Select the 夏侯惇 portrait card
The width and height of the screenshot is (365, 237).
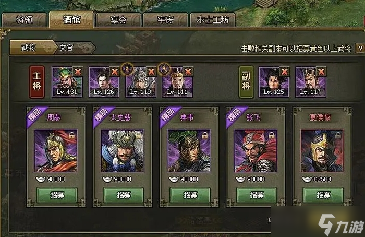[x=322, y=151]
